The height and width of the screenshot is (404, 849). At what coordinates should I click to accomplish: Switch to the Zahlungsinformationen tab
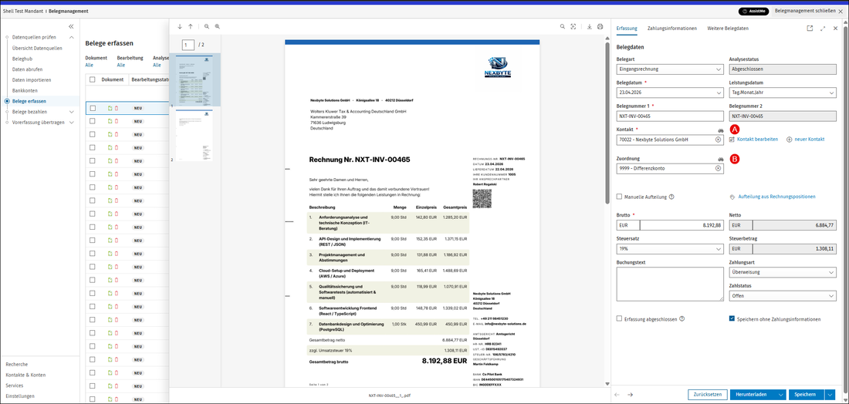pyautogui.click(x=672, y=28)
